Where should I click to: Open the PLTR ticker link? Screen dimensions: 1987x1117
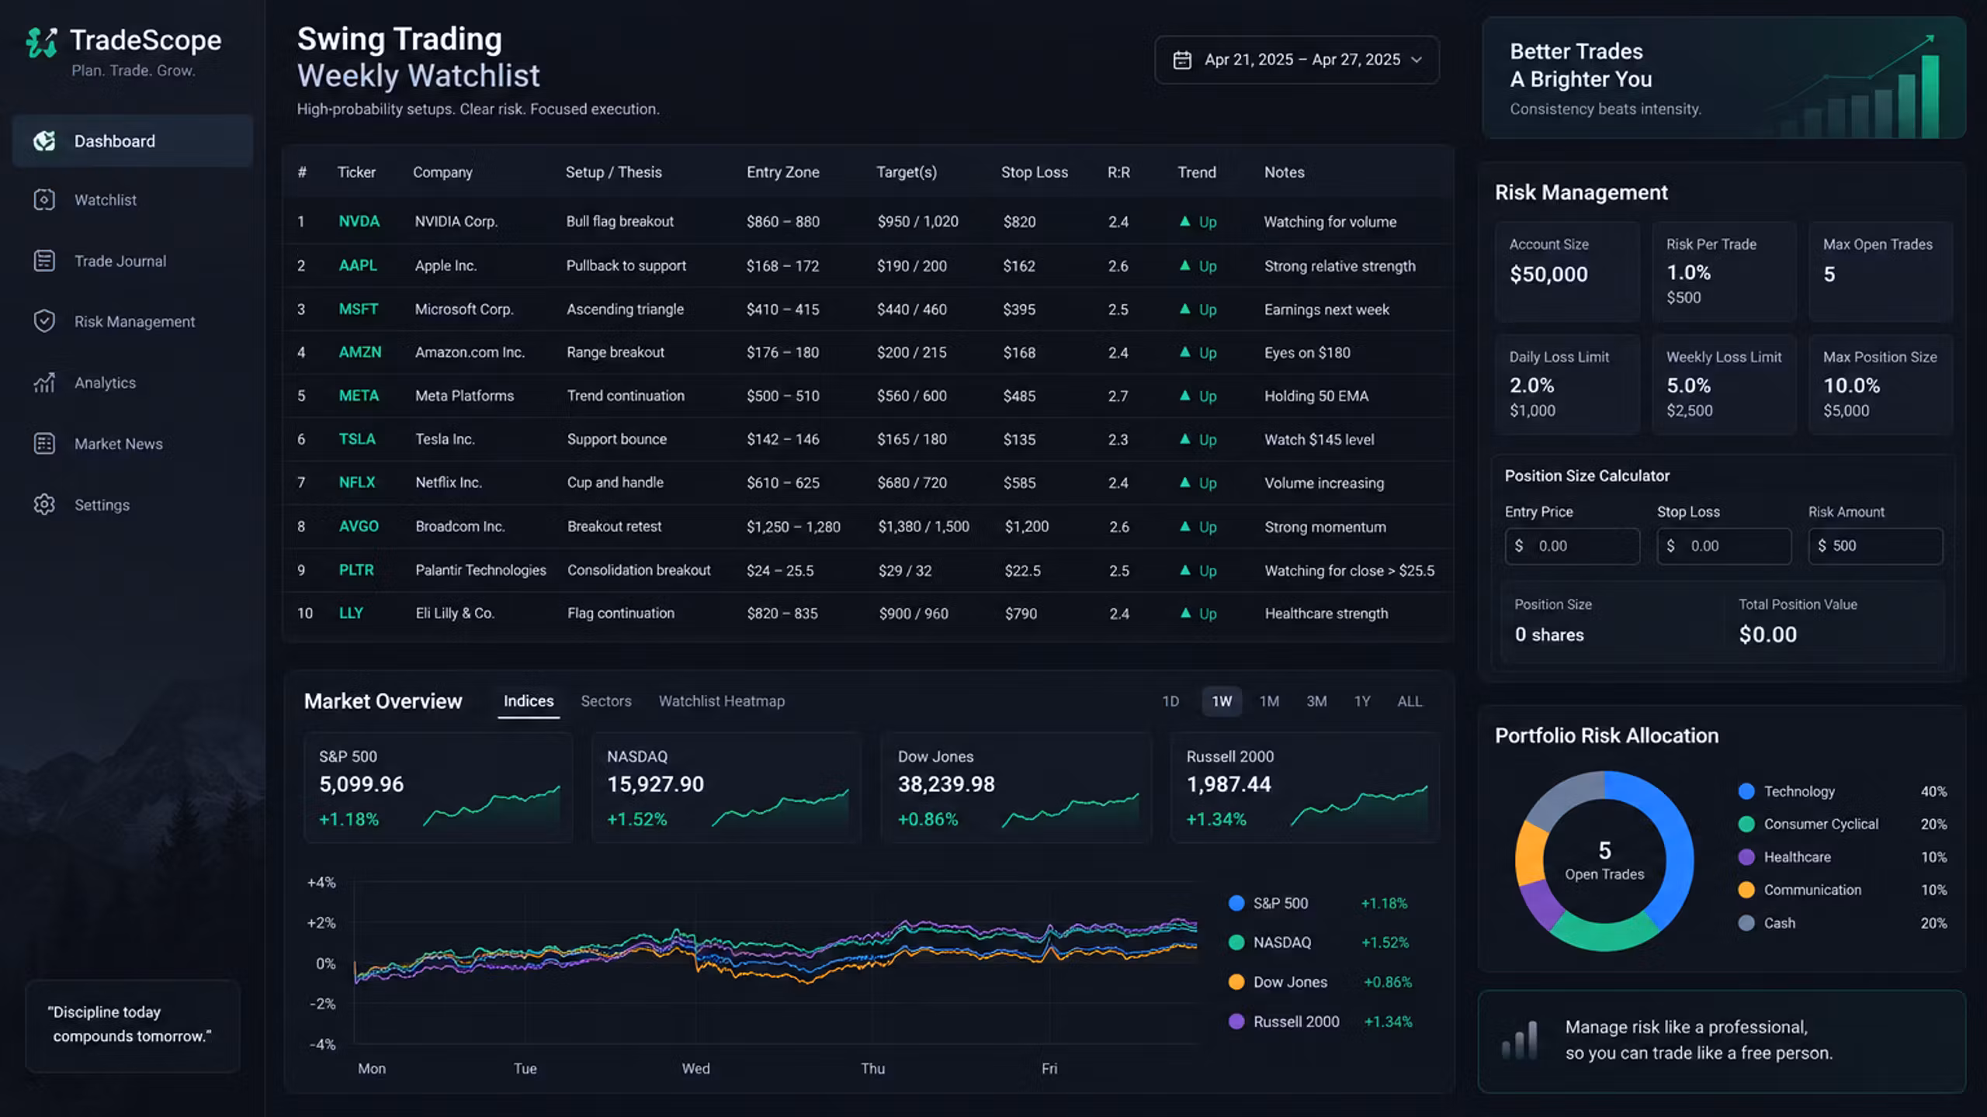tap(356, 570)
